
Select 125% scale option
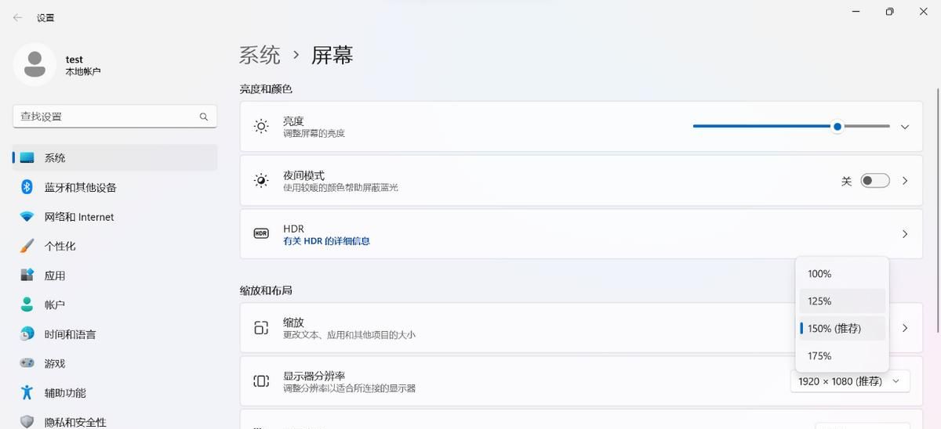click(x=842, y=301)
